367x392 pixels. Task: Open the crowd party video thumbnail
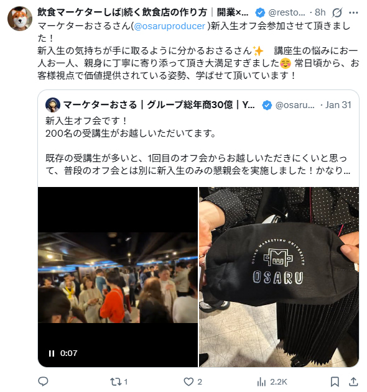[118, 277]
